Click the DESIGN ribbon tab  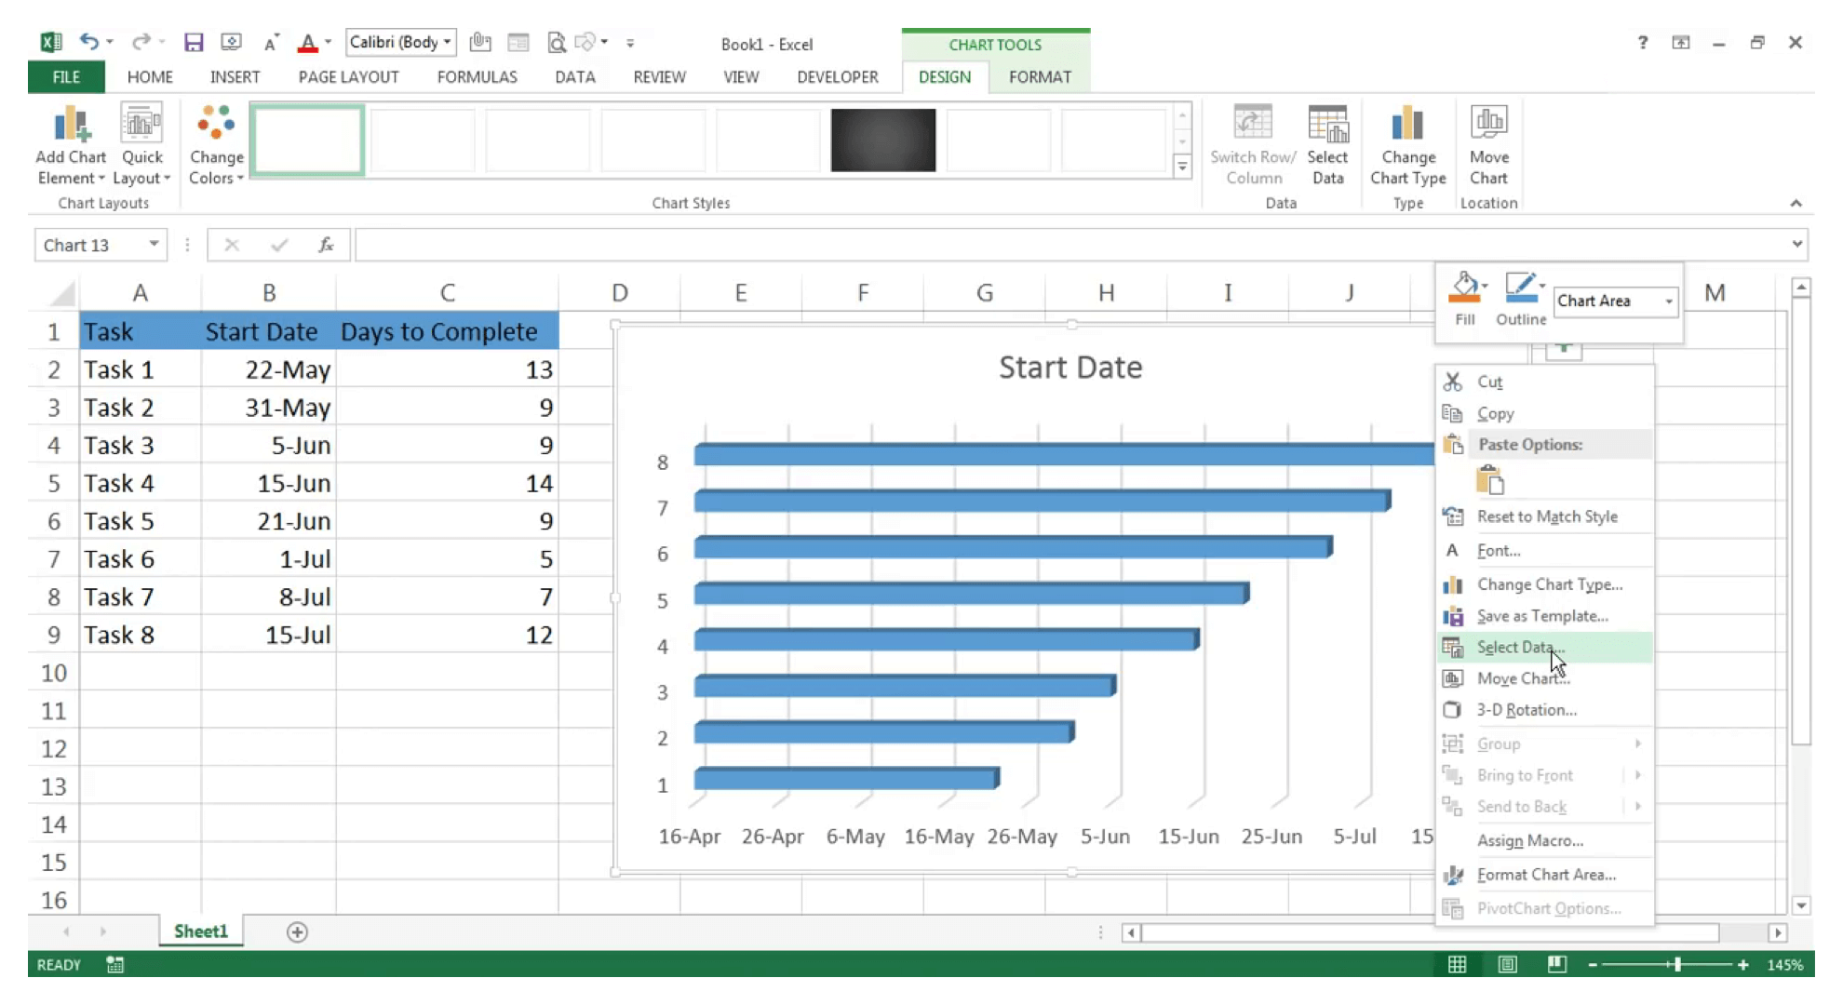943,76
